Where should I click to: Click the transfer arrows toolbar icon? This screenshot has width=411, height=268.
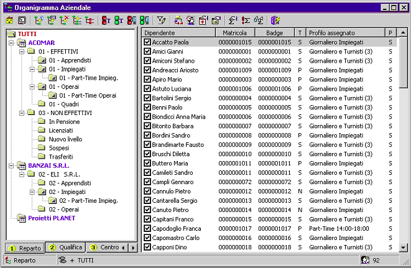coord(178,20)
